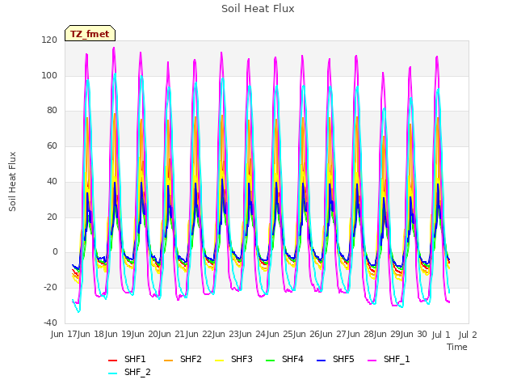This screenshot has width=517, height=388.
Task: Click the Jun 21 x-axis tick label
Action: tap(173, 334)
